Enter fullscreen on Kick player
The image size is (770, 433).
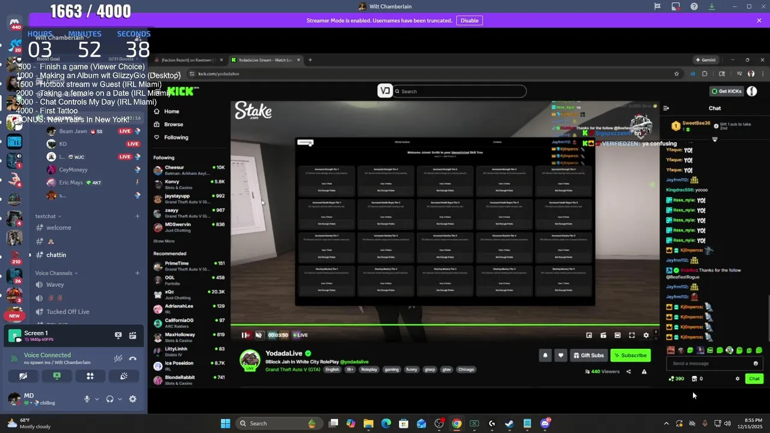632,335
